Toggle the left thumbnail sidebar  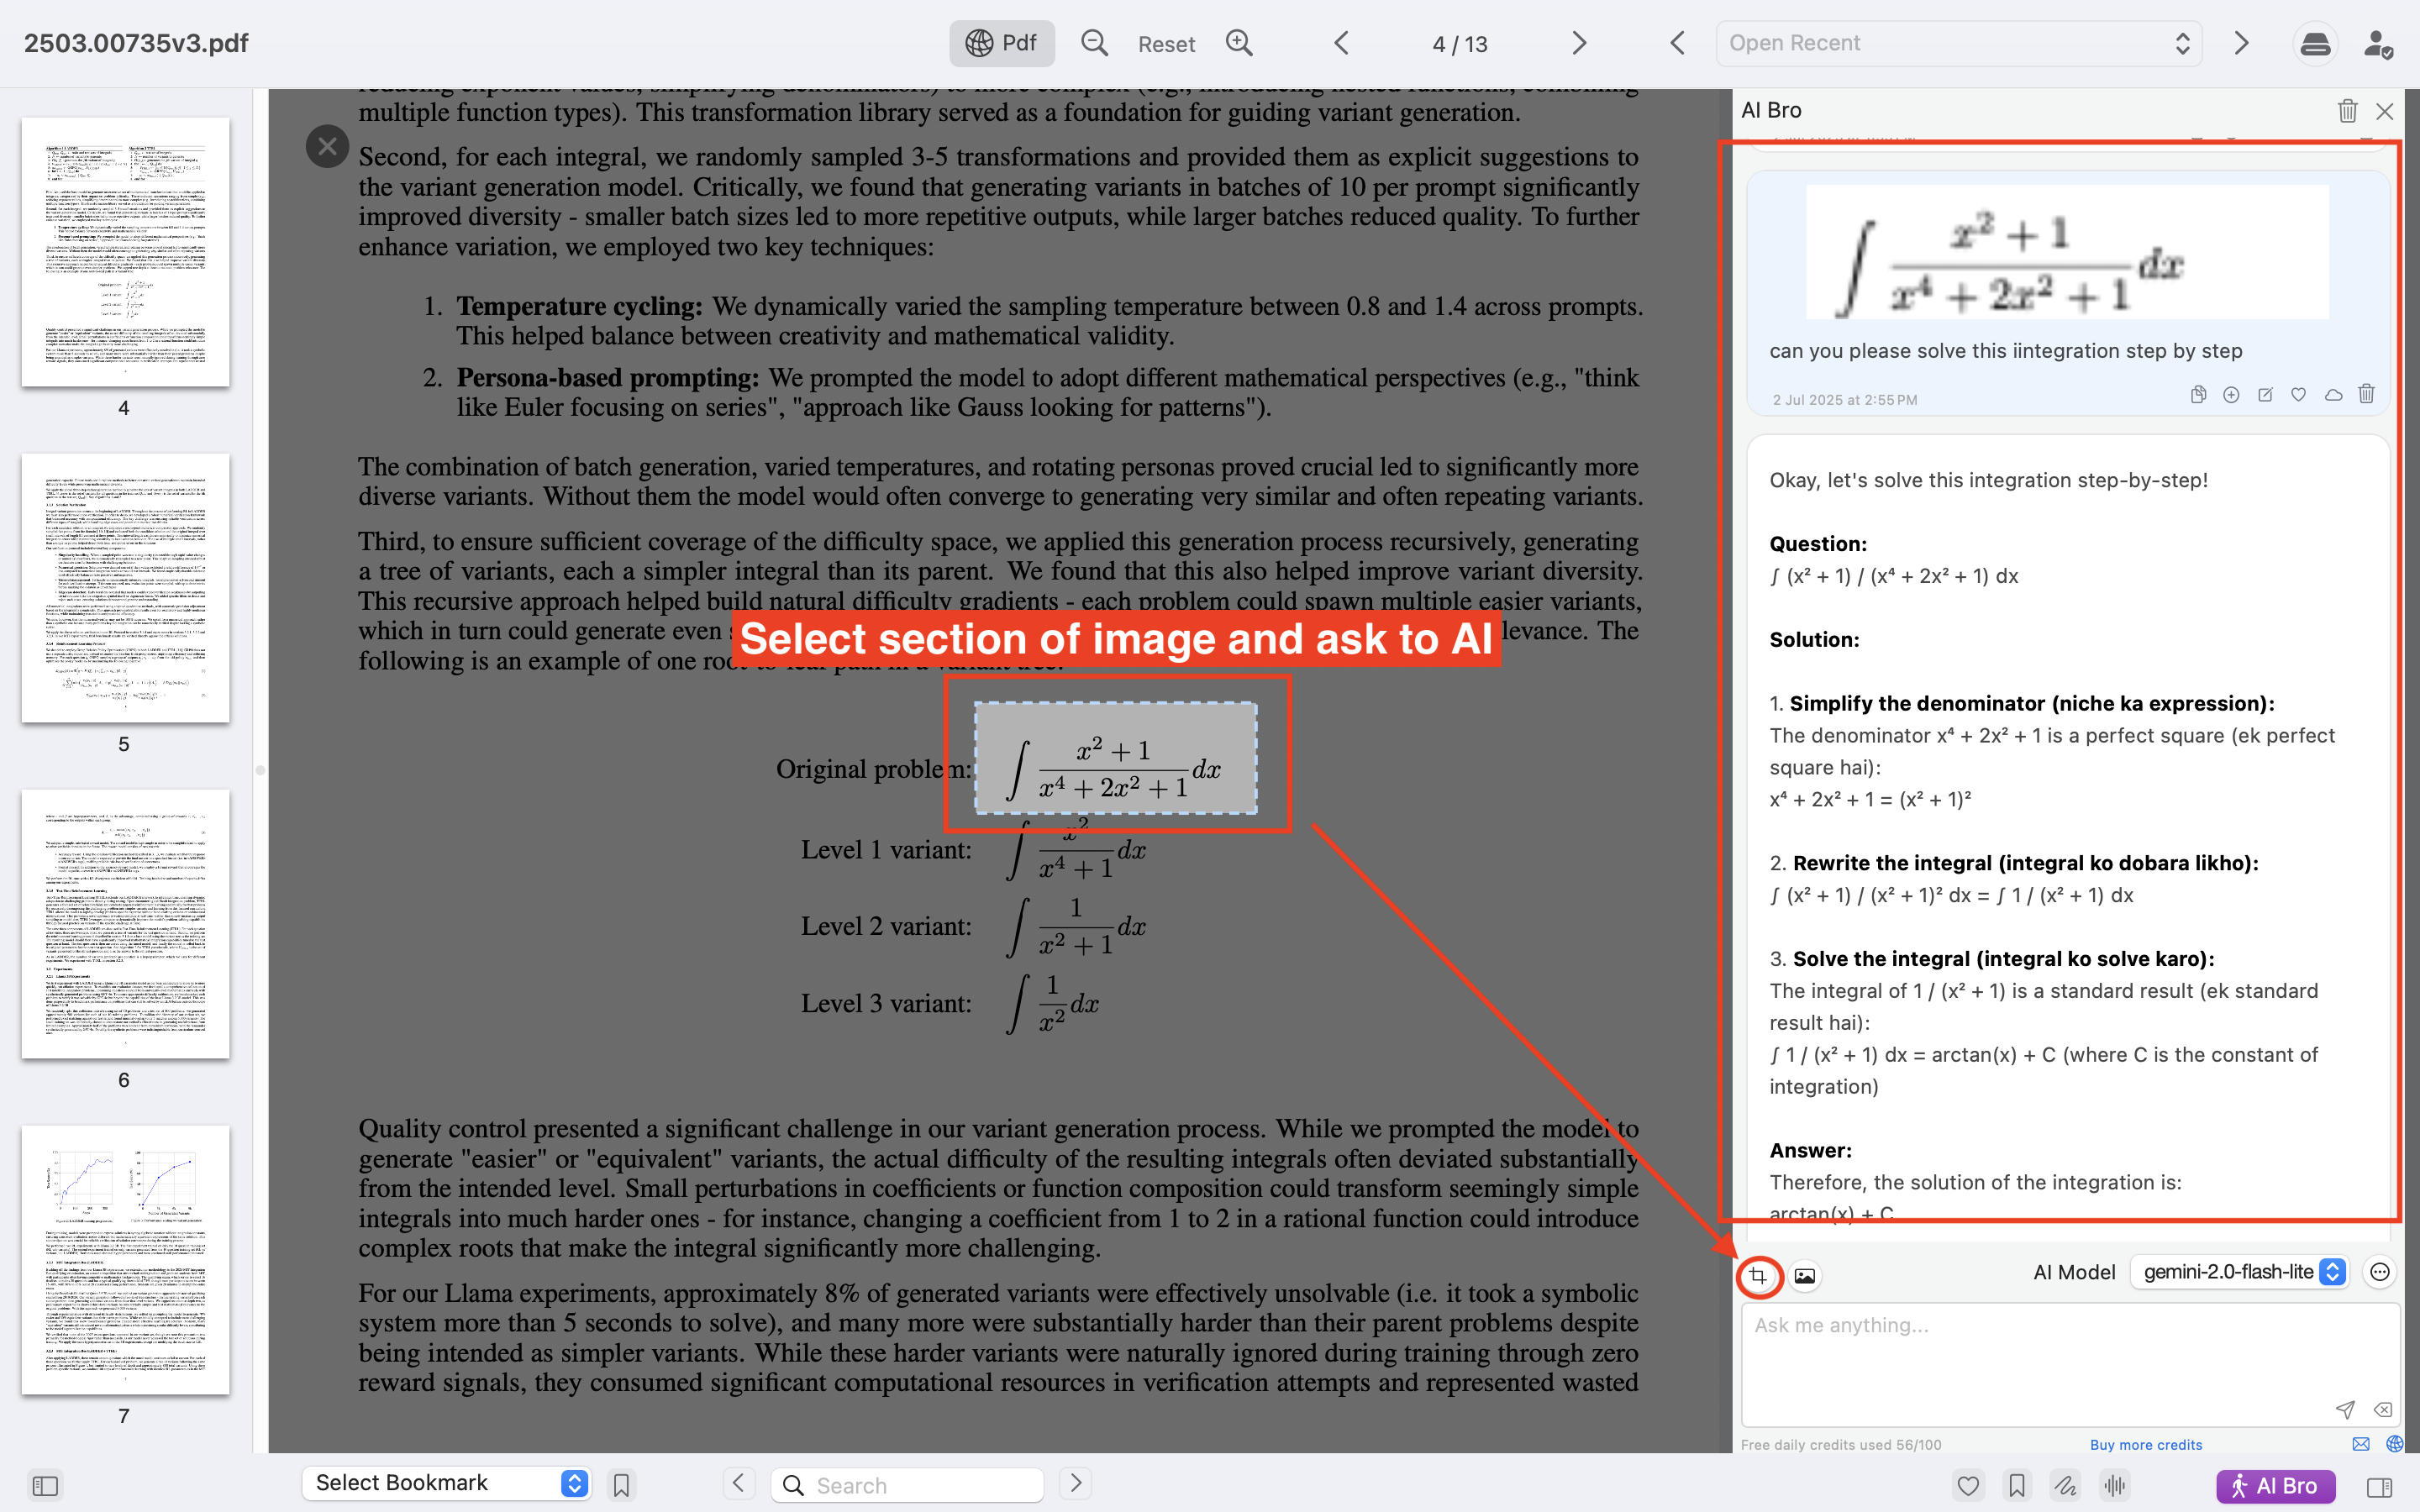click(x=45, y=1485)
